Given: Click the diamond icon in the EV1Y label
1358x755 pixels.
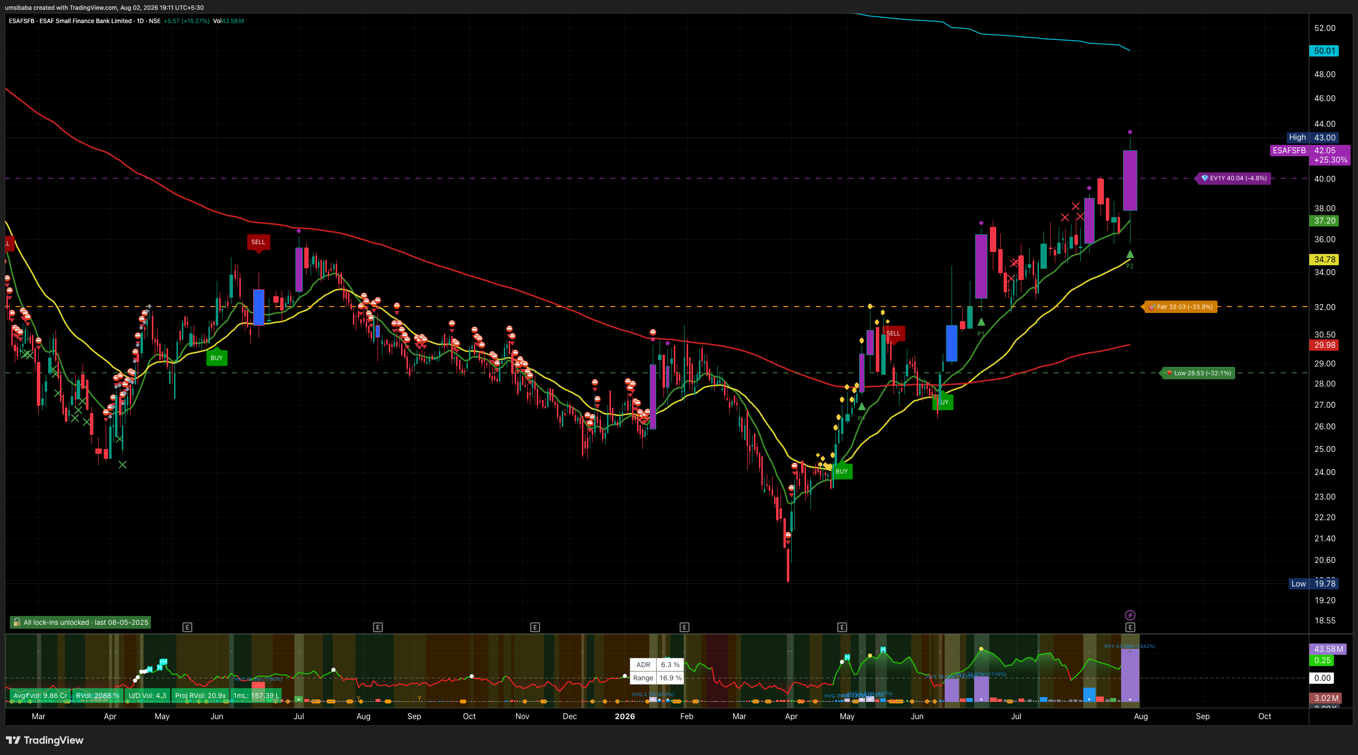Looking at the screenshot, I should [x=1204, y=178].
